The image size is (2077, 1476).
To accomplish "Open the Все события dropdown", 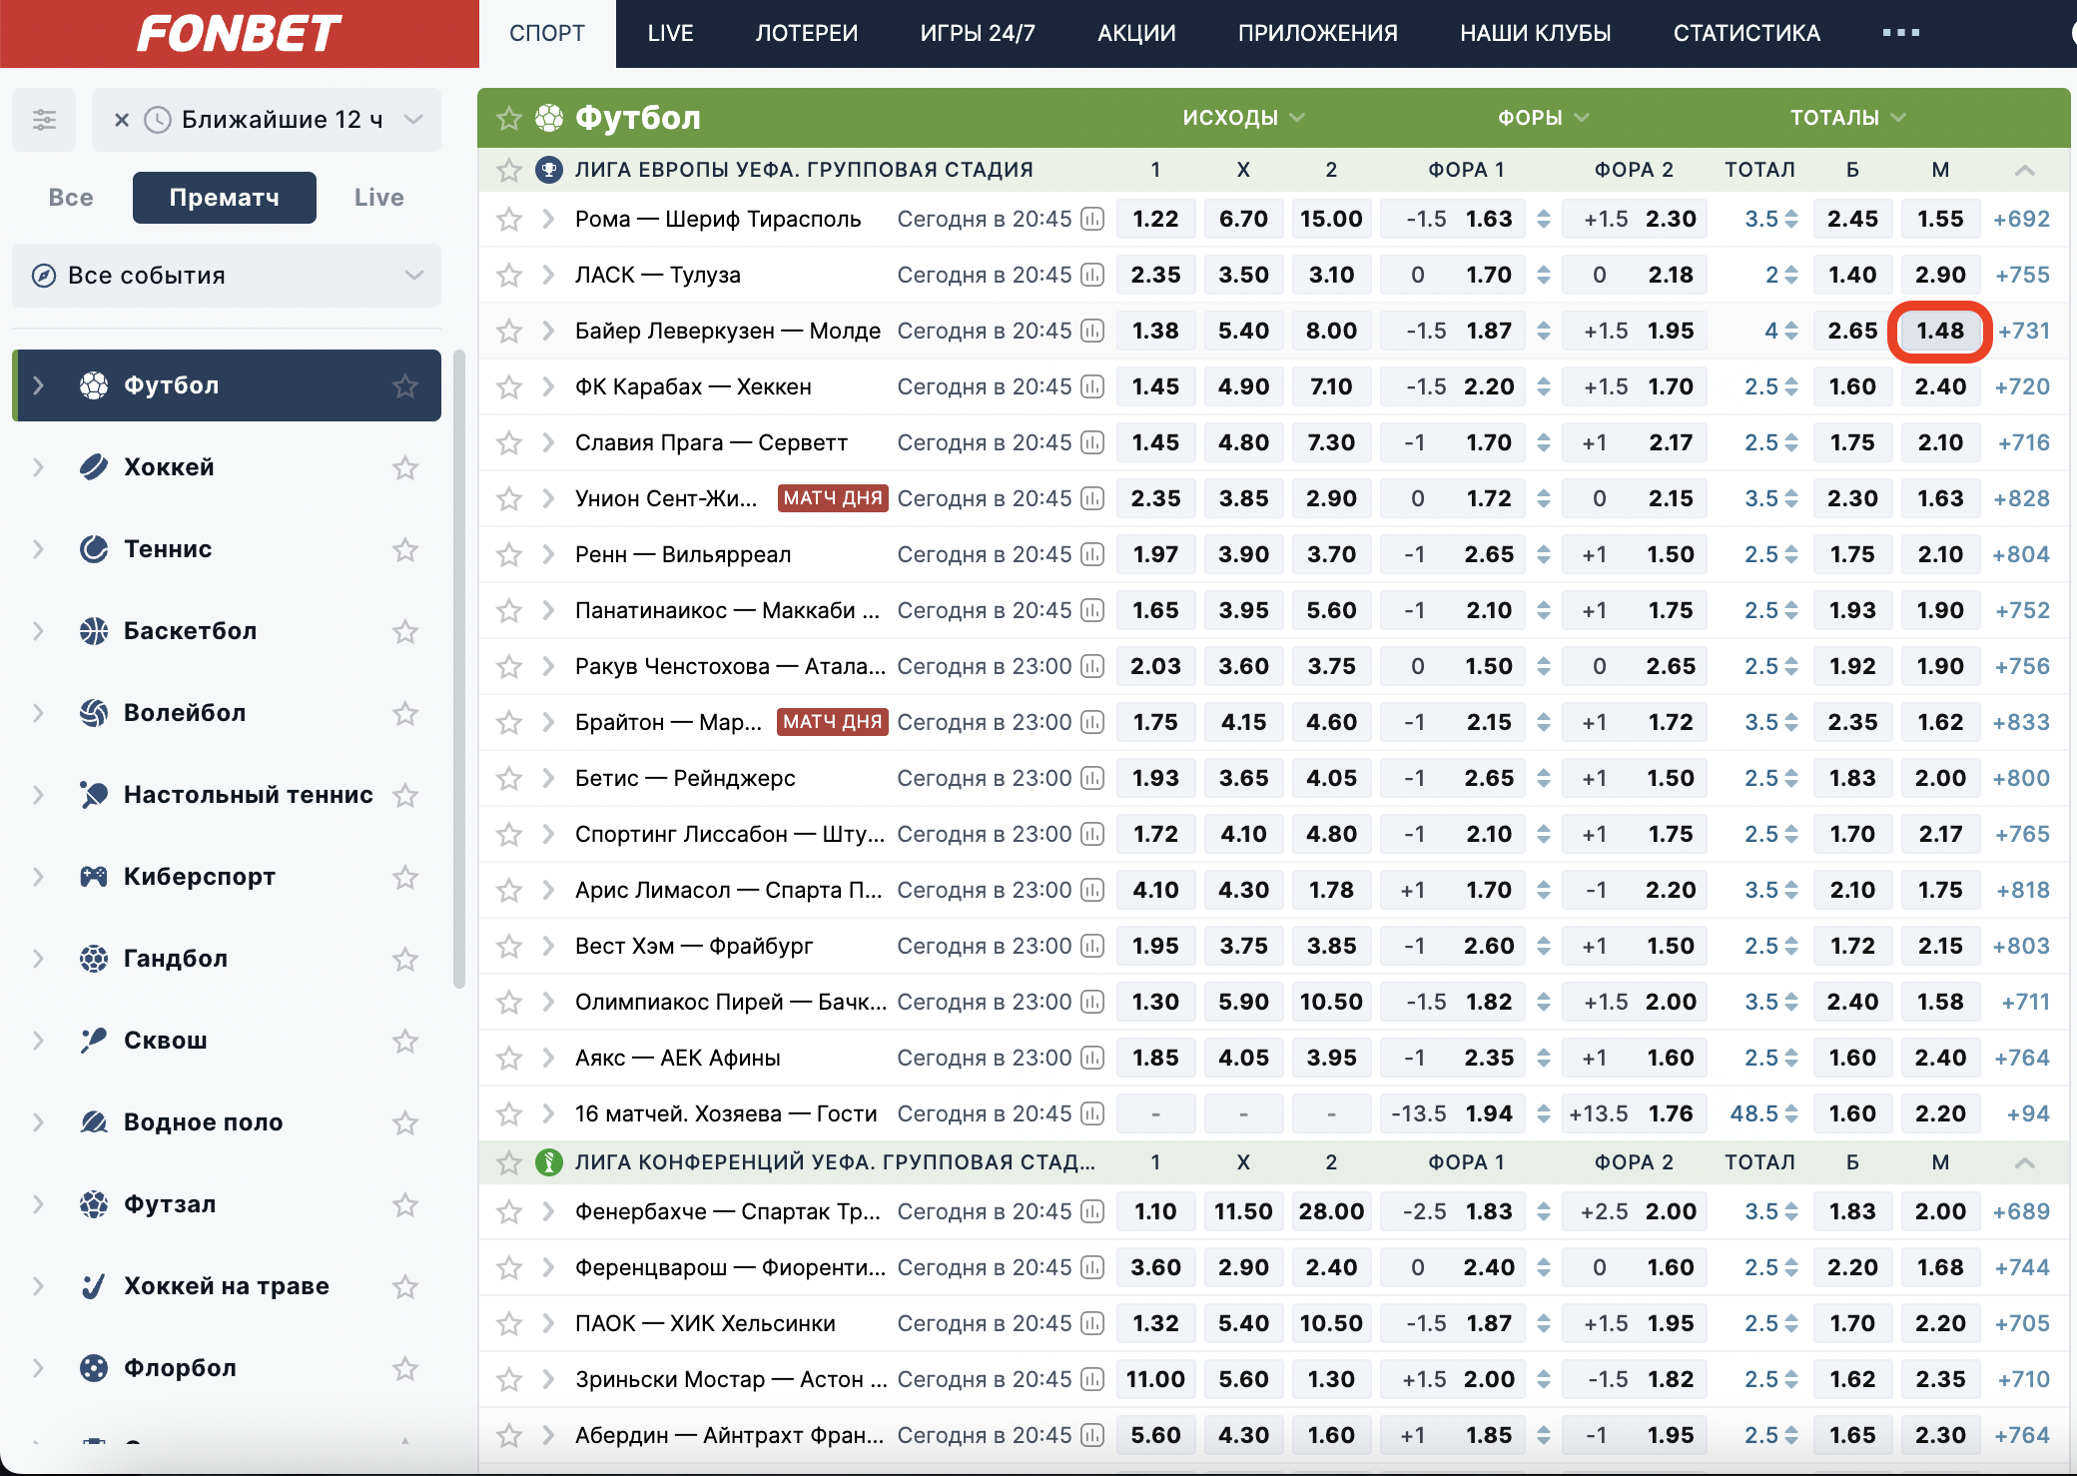I will coord(227,276).
